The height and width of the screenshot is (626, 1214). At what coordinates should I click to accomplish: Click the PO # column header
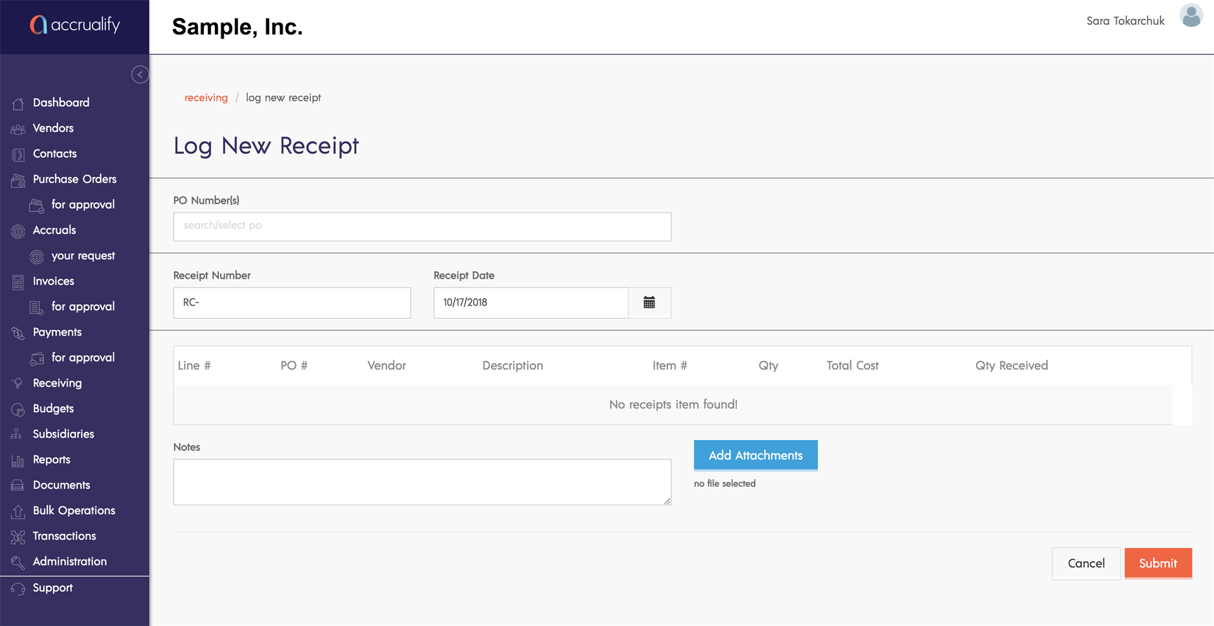tap(294, 365)
